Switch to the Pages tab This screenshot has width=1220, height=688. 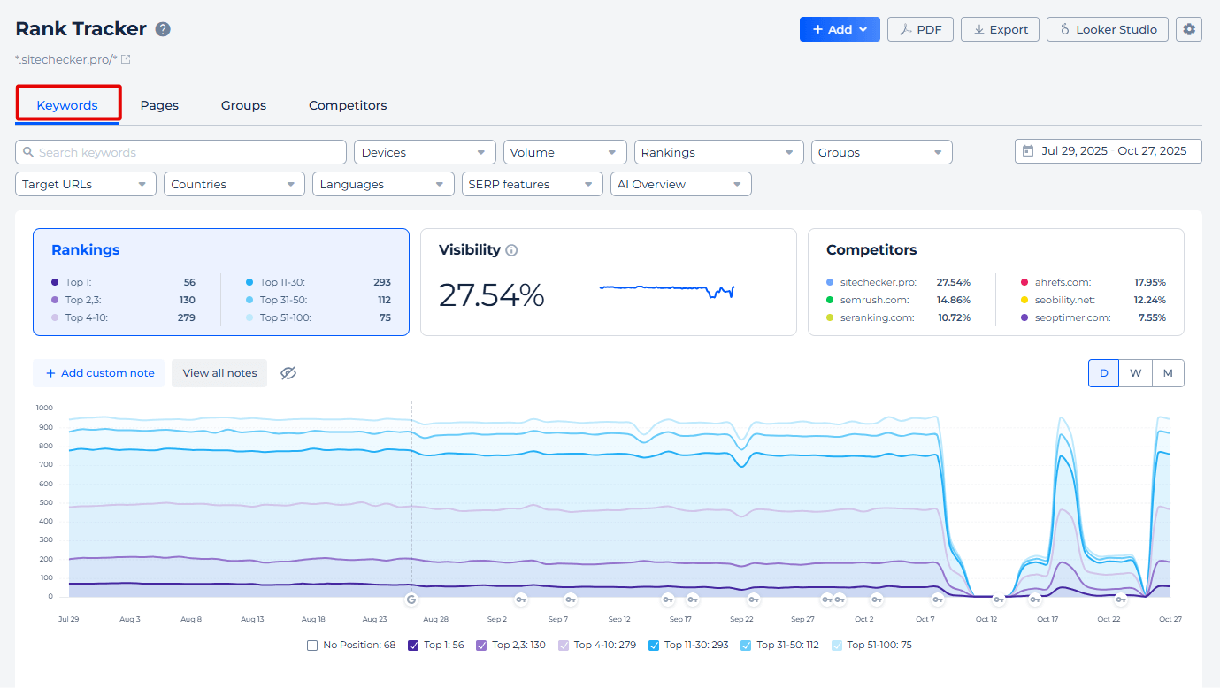[x=159, y=105]
